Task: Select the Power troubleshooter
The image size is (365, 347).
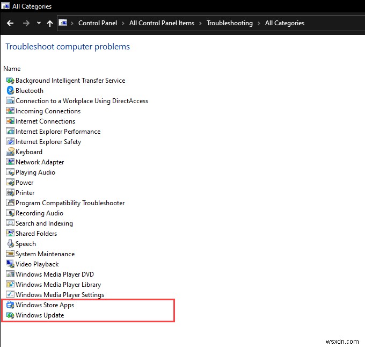Action: point(25,183)
